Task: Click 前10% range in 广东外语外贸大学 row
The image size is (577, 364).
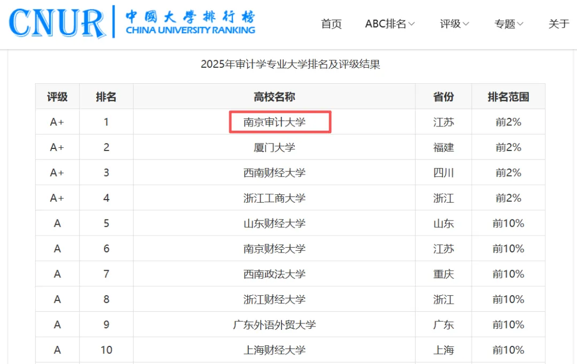Action: (x=508, y=325)
